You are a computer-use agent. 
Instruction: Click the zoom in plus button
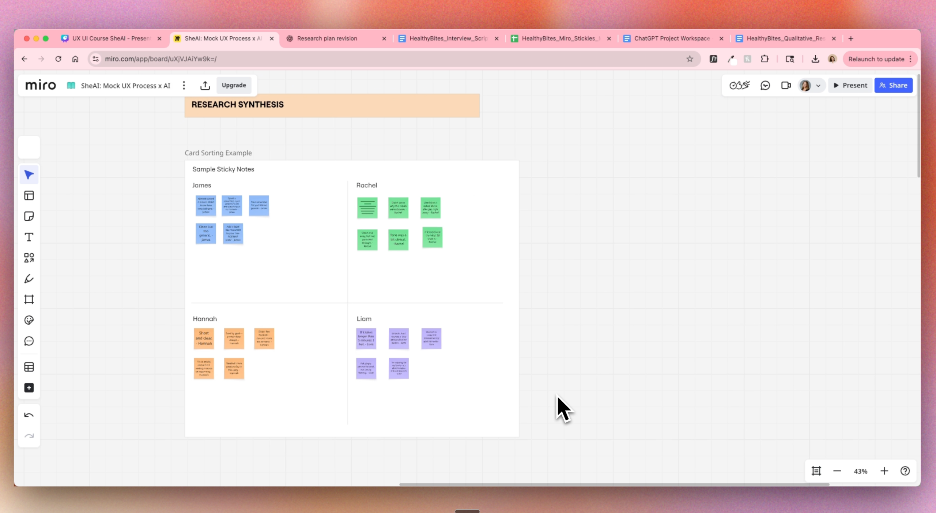884,471
